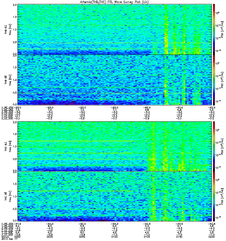Click the 0200 time tick label

212,237
